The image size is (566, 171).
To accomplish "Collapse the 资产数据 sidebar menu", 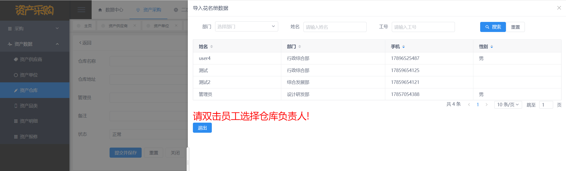I will [x=35, y=44].
